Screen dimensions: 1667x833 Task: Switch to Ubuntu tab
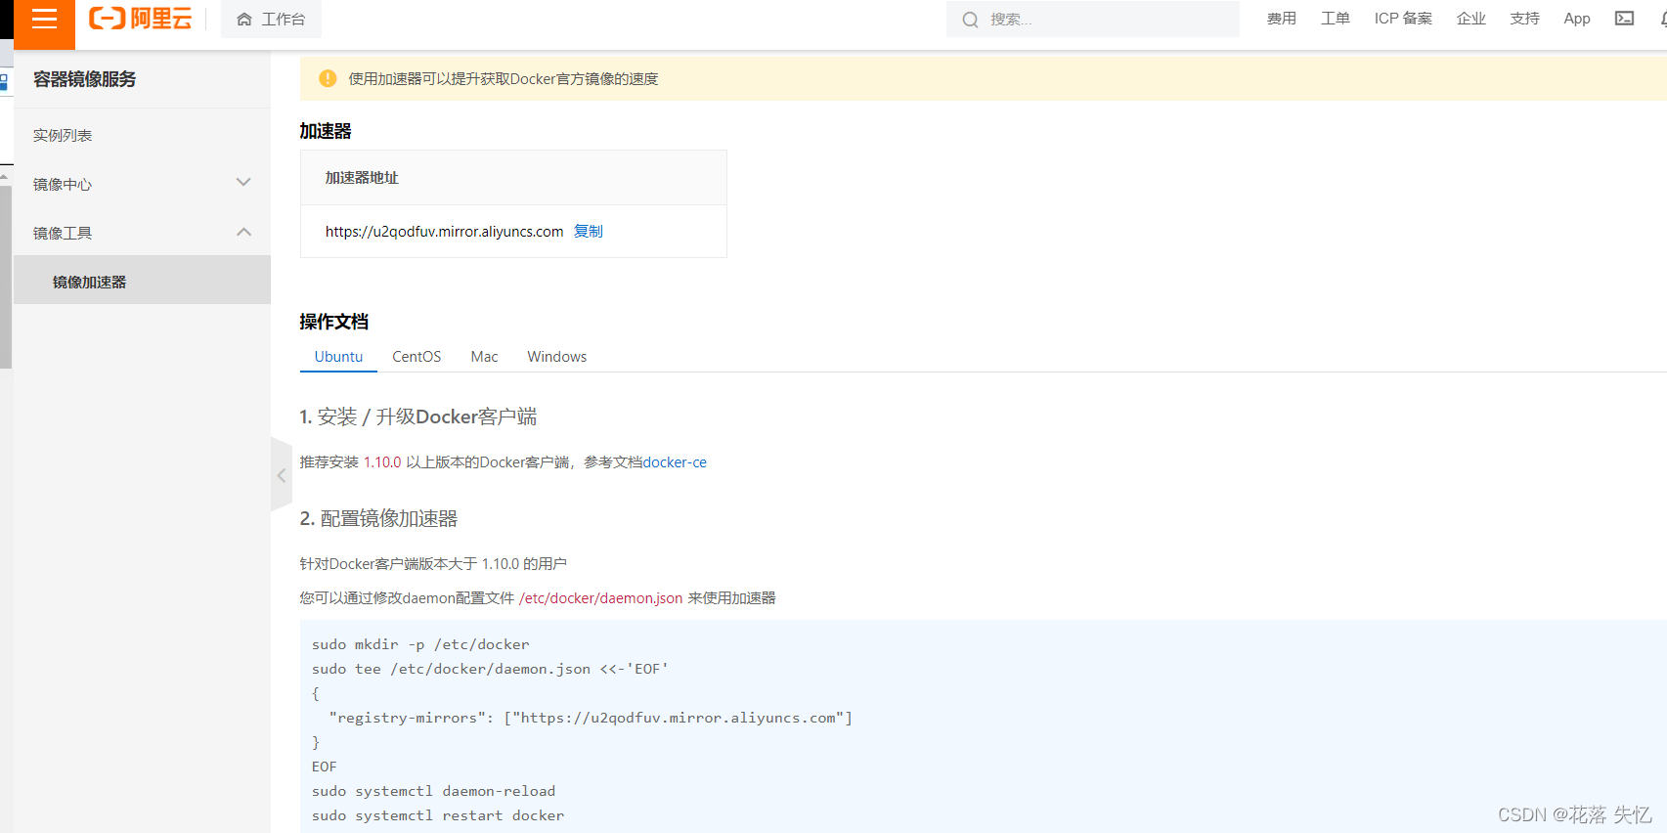338,357
